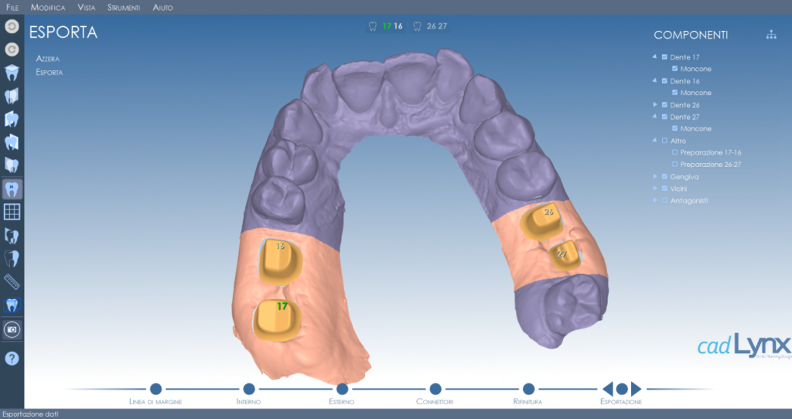
Task: Uncheck the Dente 16 checkbox
Action: coord(664,80)
